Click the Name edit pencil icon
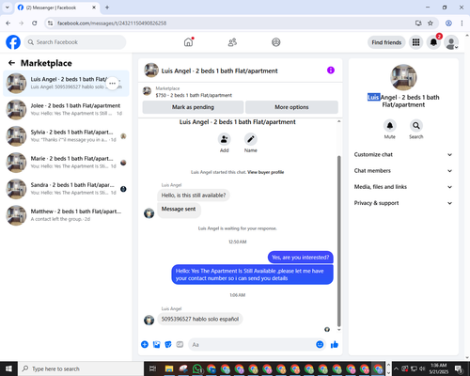Screen dimensions: 470x376 coord(251,139)
